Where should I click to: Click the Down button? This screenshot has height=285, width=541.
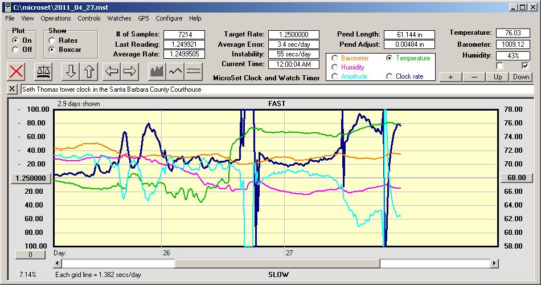tap(521, 77)
